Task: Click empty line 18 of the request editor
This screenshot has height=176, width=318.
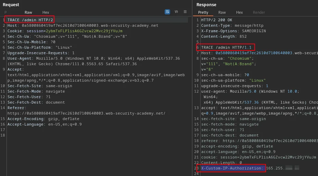Action: tap(97, 135)
